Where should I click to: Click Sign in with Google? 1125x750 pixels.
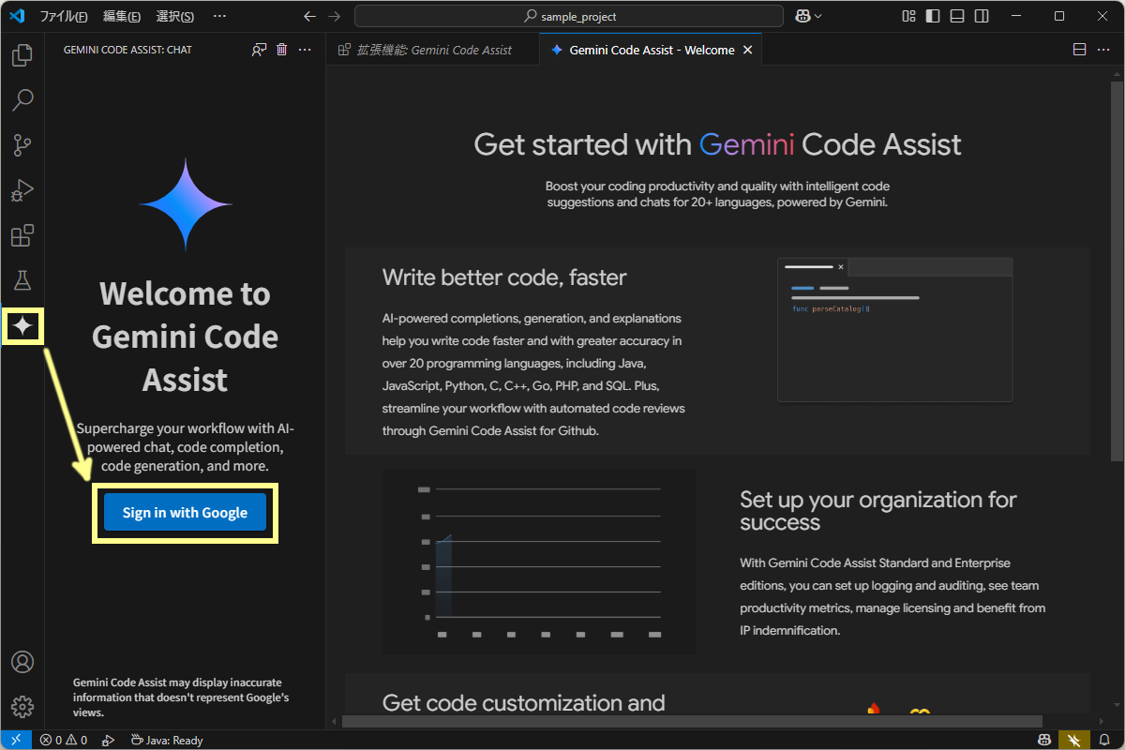185,512
